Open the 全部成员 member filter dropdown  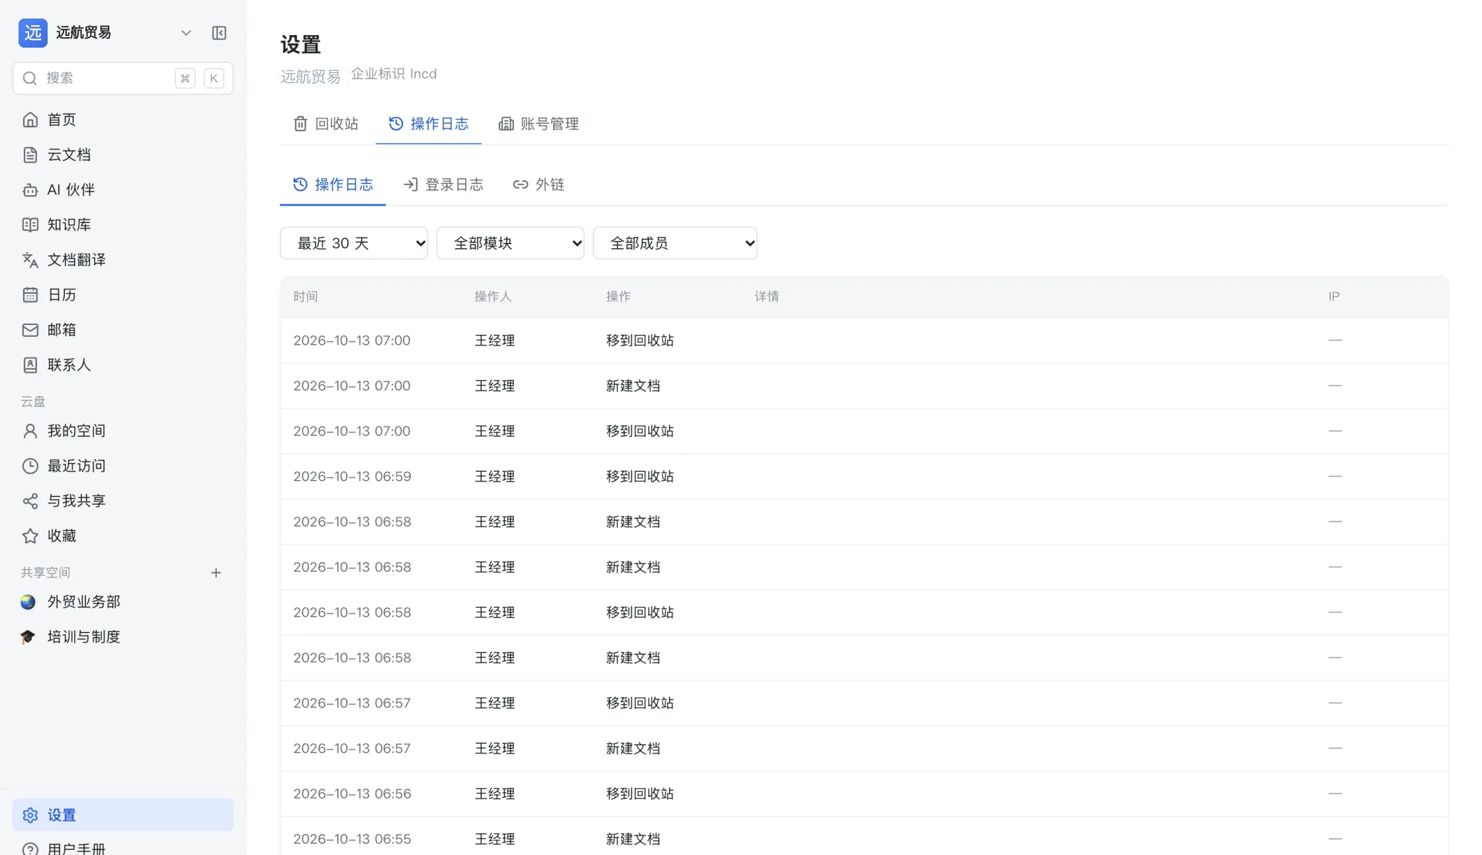click(675, 244)
